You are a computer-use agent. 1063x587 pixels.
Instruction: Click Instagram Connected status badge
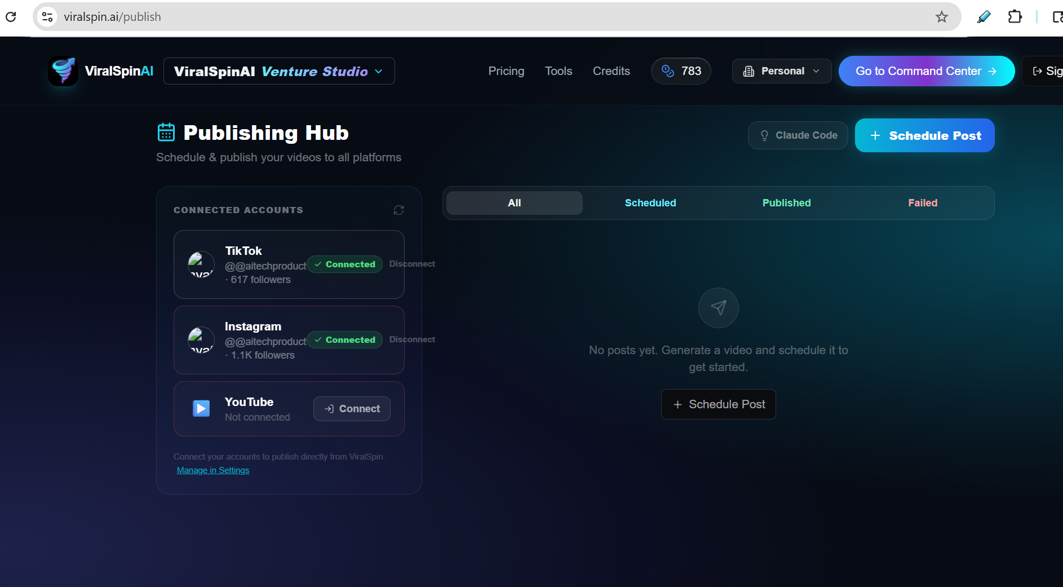[345, 340]
